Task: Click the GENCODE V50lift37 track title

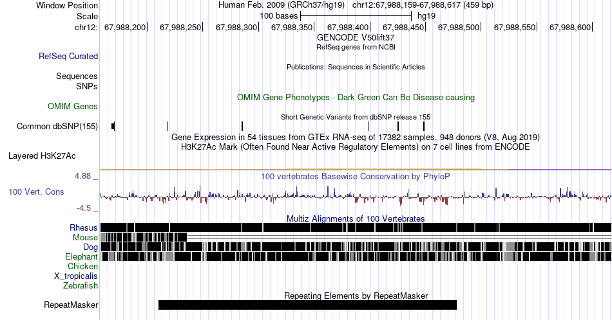Action: coord(356,38)
